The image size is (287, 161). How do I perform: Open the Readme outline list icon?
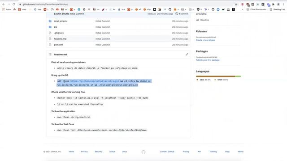(50, 55)
